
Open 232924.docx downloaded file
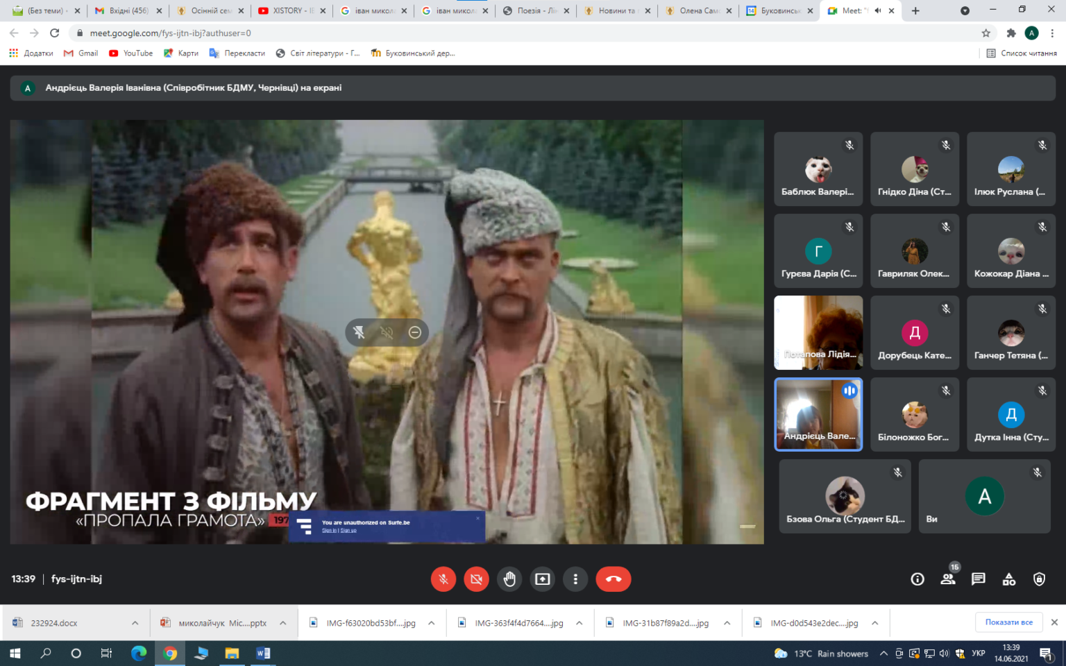point(53,623)
